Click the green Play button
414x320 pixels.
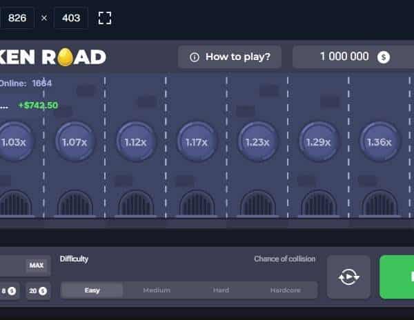[x=397, y=277]
